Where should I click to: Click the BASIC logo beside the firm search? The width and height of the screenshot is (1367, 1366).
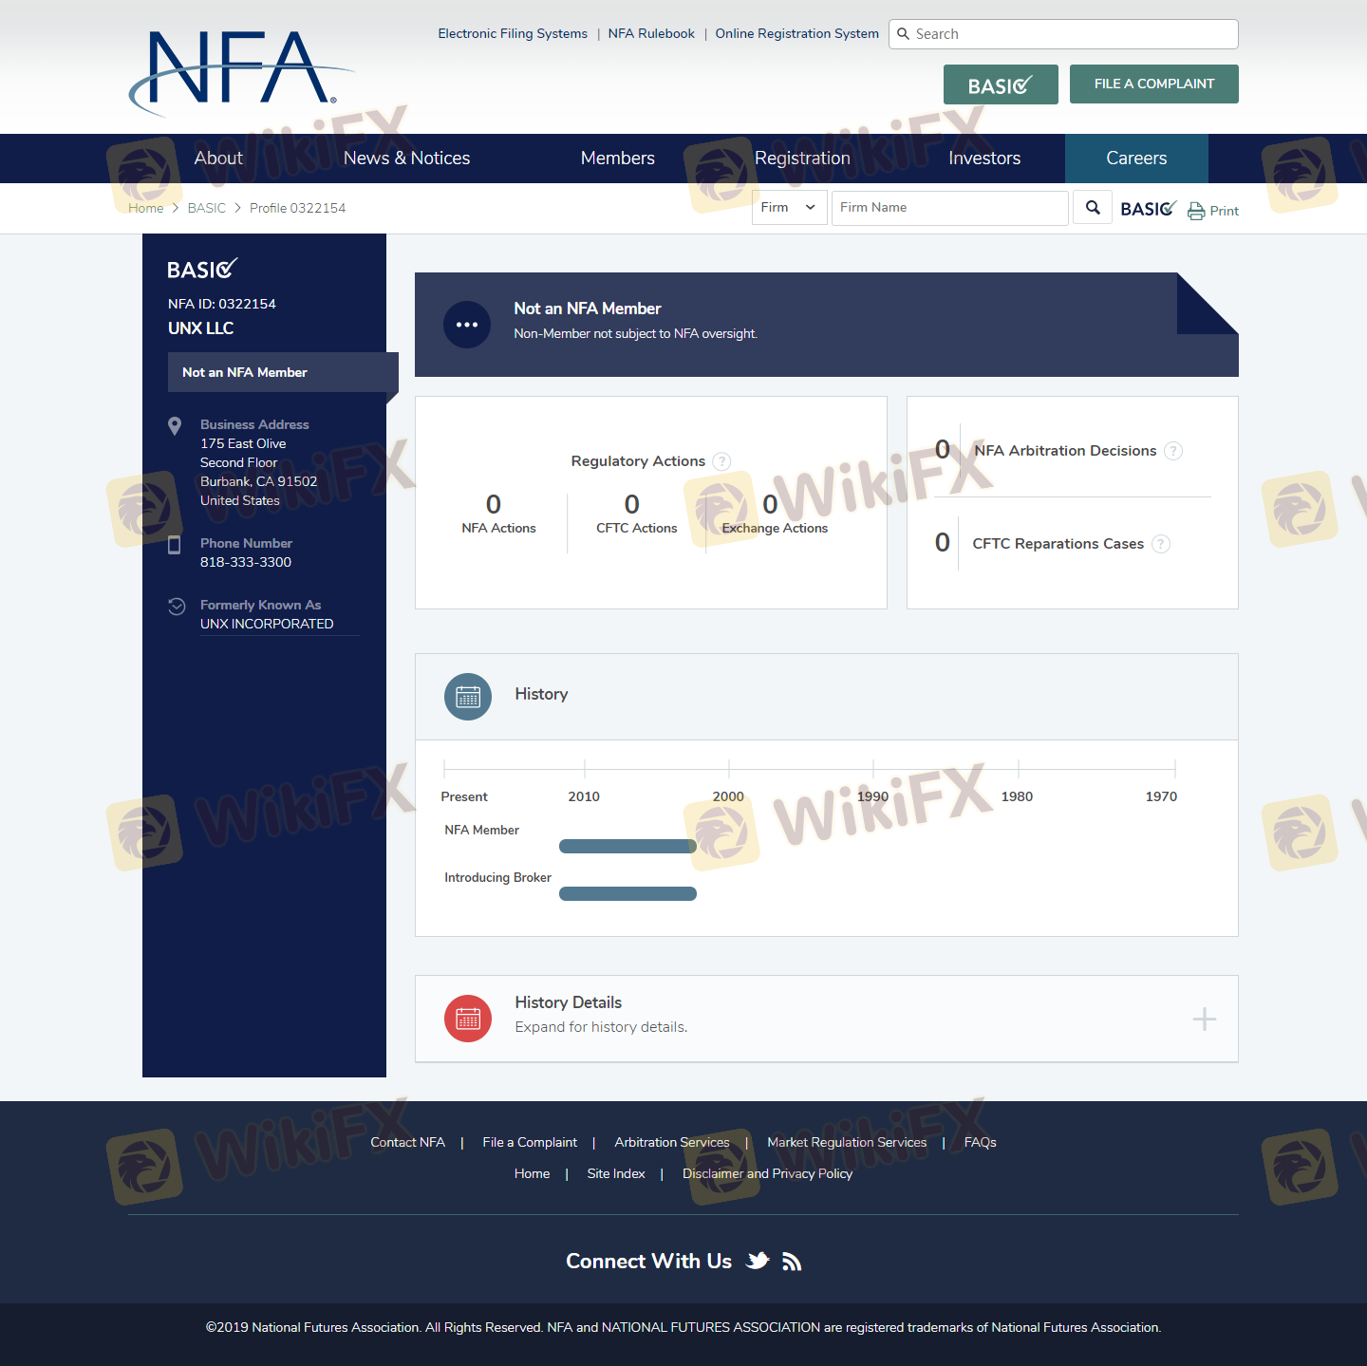(1149, 209)
